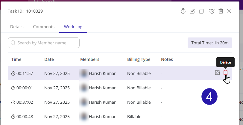
Task: Click the stopwatch icon beside 00:37:02
Action: (13, 102)
